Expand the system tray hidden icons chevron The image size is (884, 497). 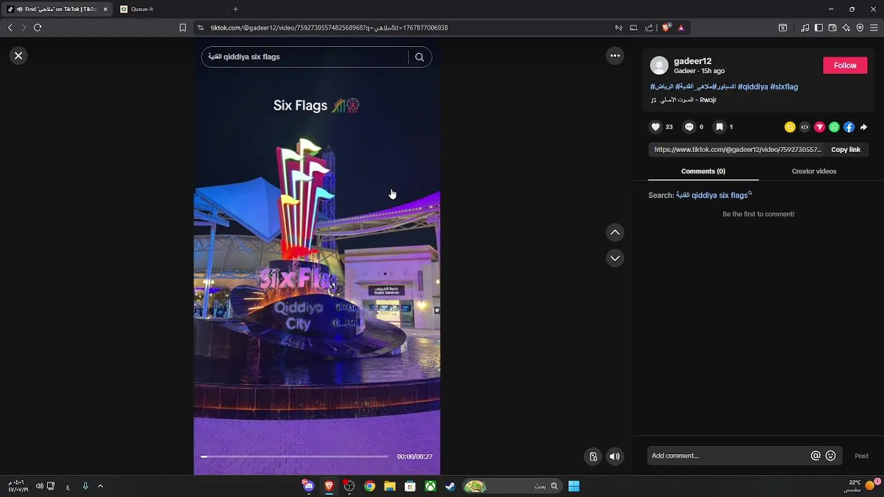click(x=100, y=486)
